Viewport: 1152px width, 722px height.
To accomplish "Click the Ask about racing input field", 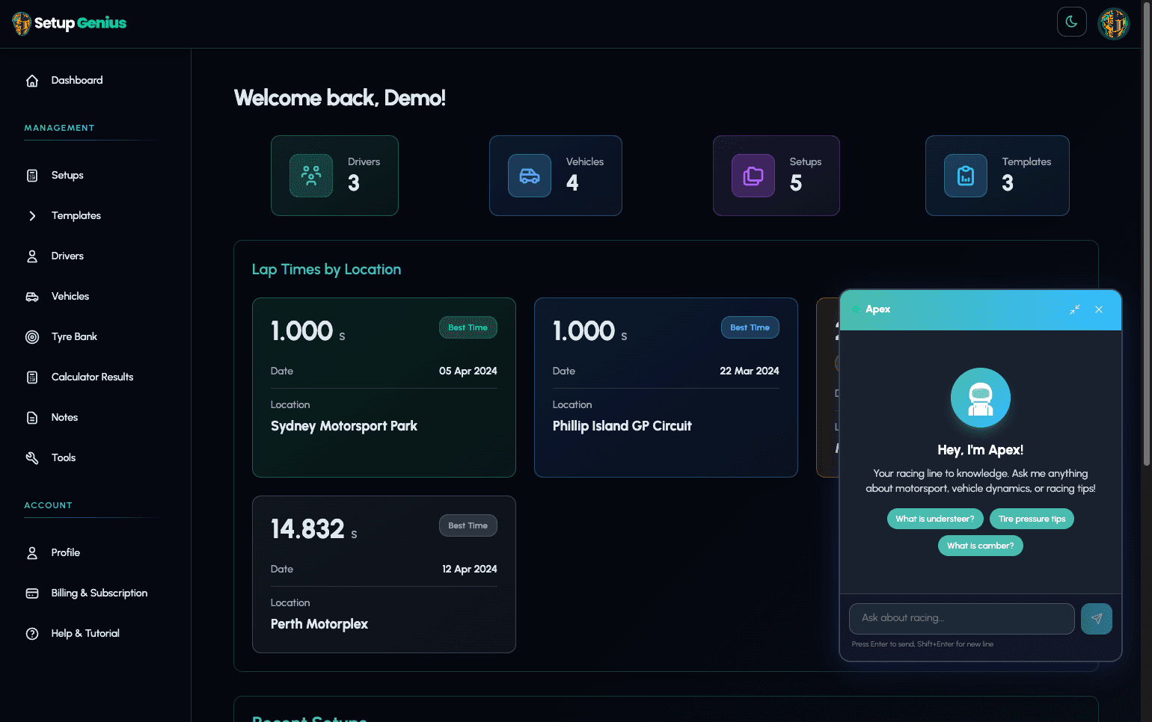I will click(962, 619).
